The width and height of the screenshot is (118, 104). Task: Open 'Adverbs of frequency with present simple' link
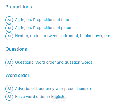pos(53,89)
